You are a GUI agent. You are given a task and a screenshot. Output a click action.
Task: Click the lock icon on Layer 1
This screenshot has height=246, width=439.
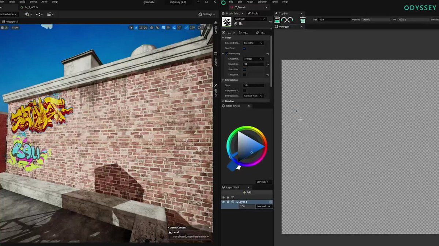click(x=228, y=202)
